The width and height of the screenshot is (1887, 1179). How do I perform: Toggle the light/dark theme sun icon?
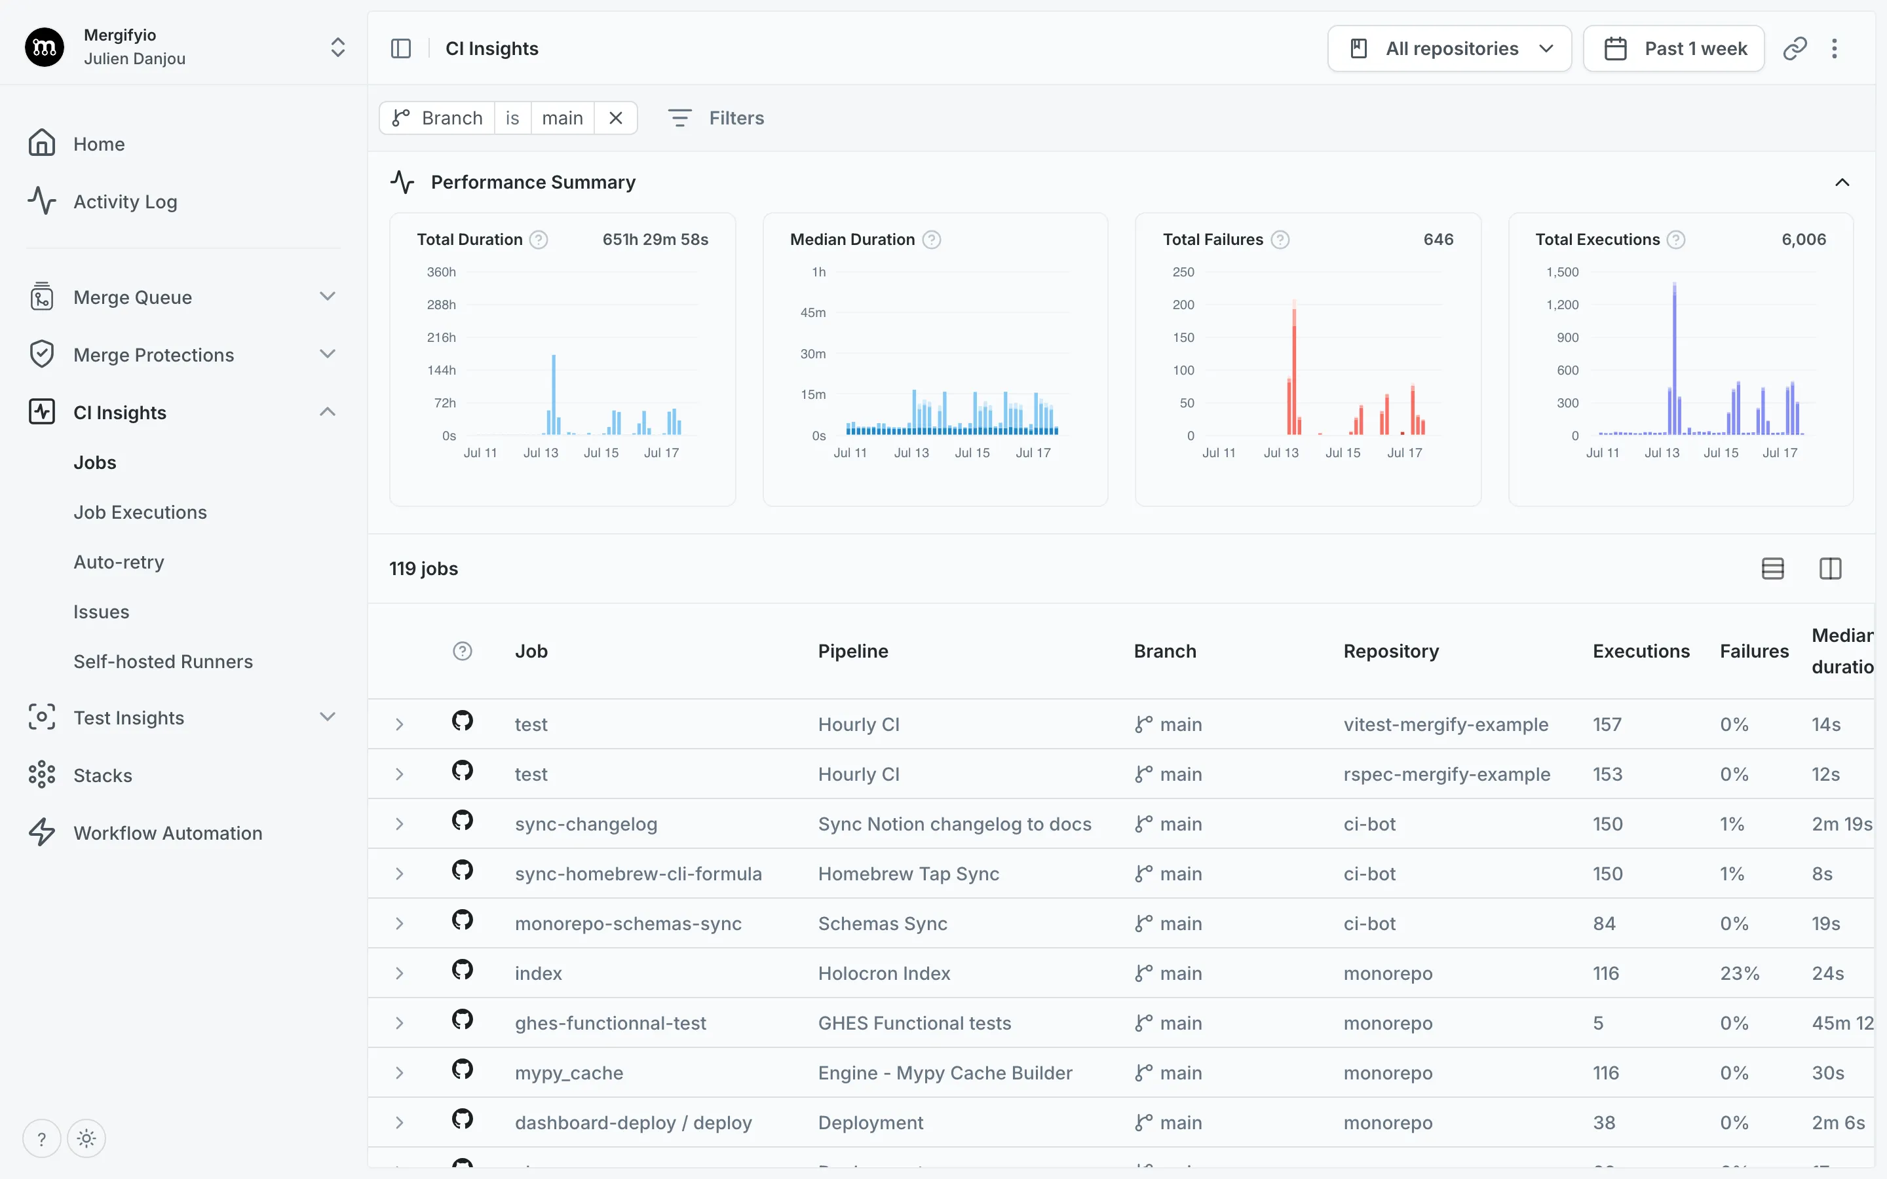pos(86,1139)
